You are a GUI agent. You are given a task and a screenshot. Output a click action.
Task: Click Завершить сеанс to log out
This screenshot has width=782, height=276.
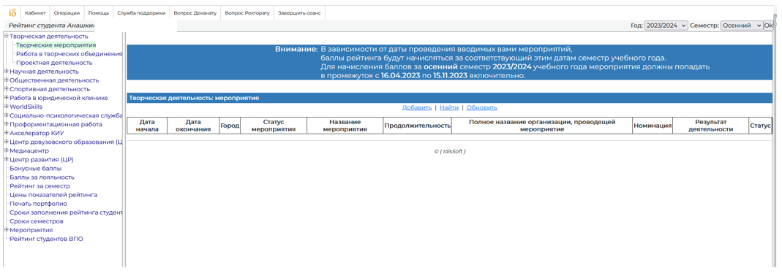[299, 13]
